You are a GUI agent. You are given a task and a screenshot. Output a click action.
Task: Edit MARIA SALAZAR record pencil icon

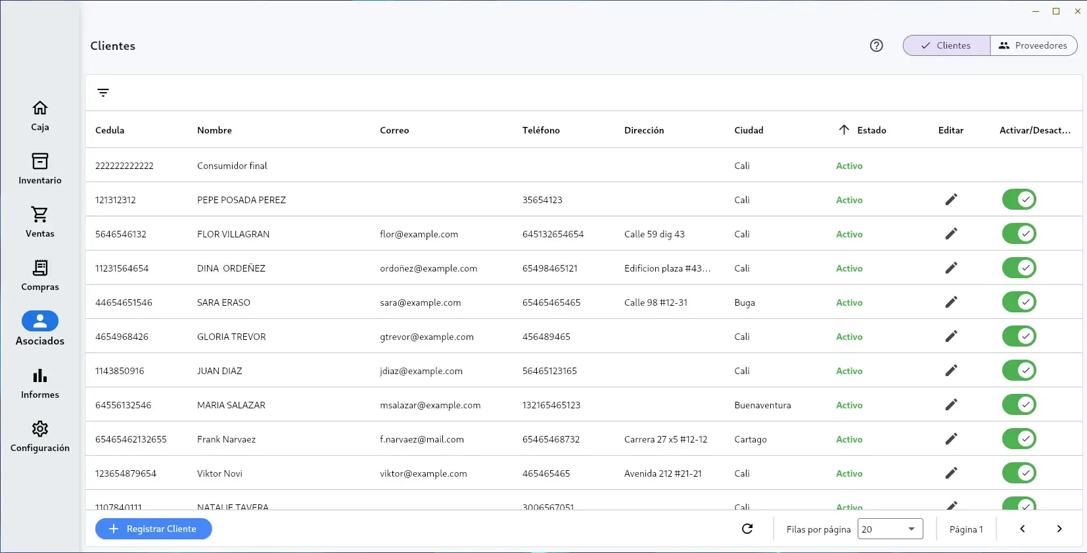coord(951,404)
